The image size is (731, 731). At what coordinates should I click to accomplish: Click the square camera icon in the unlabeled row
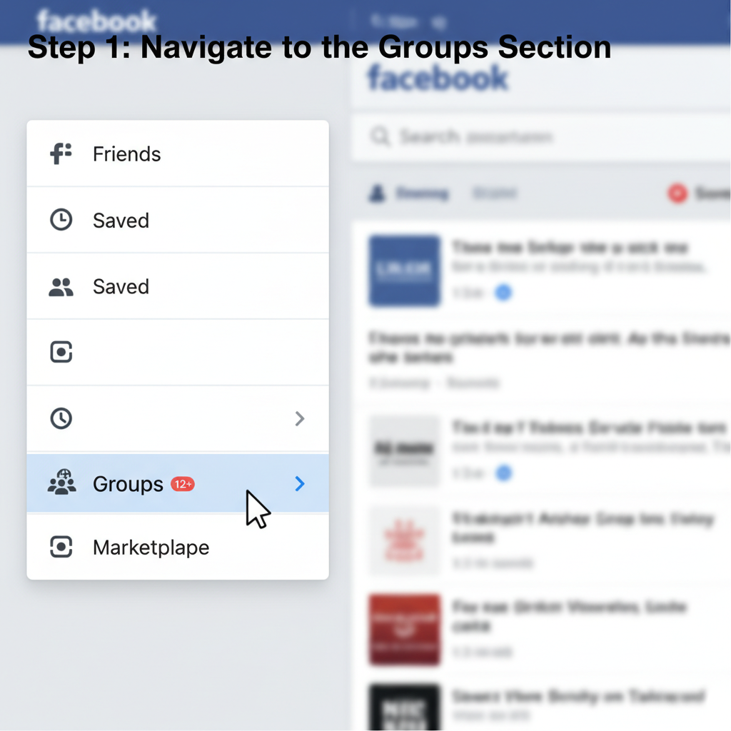(61, 352)
